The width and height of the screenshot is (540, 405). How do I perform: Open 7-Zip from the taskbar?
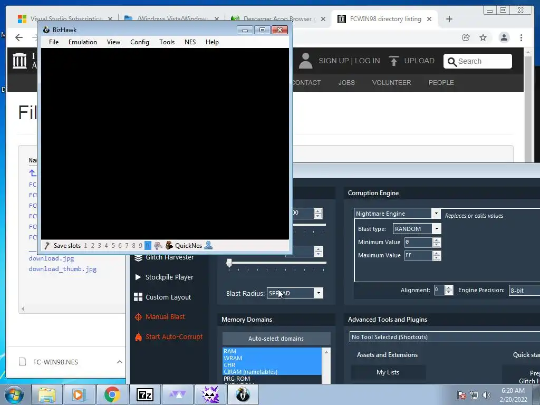(x=144, y=394)
